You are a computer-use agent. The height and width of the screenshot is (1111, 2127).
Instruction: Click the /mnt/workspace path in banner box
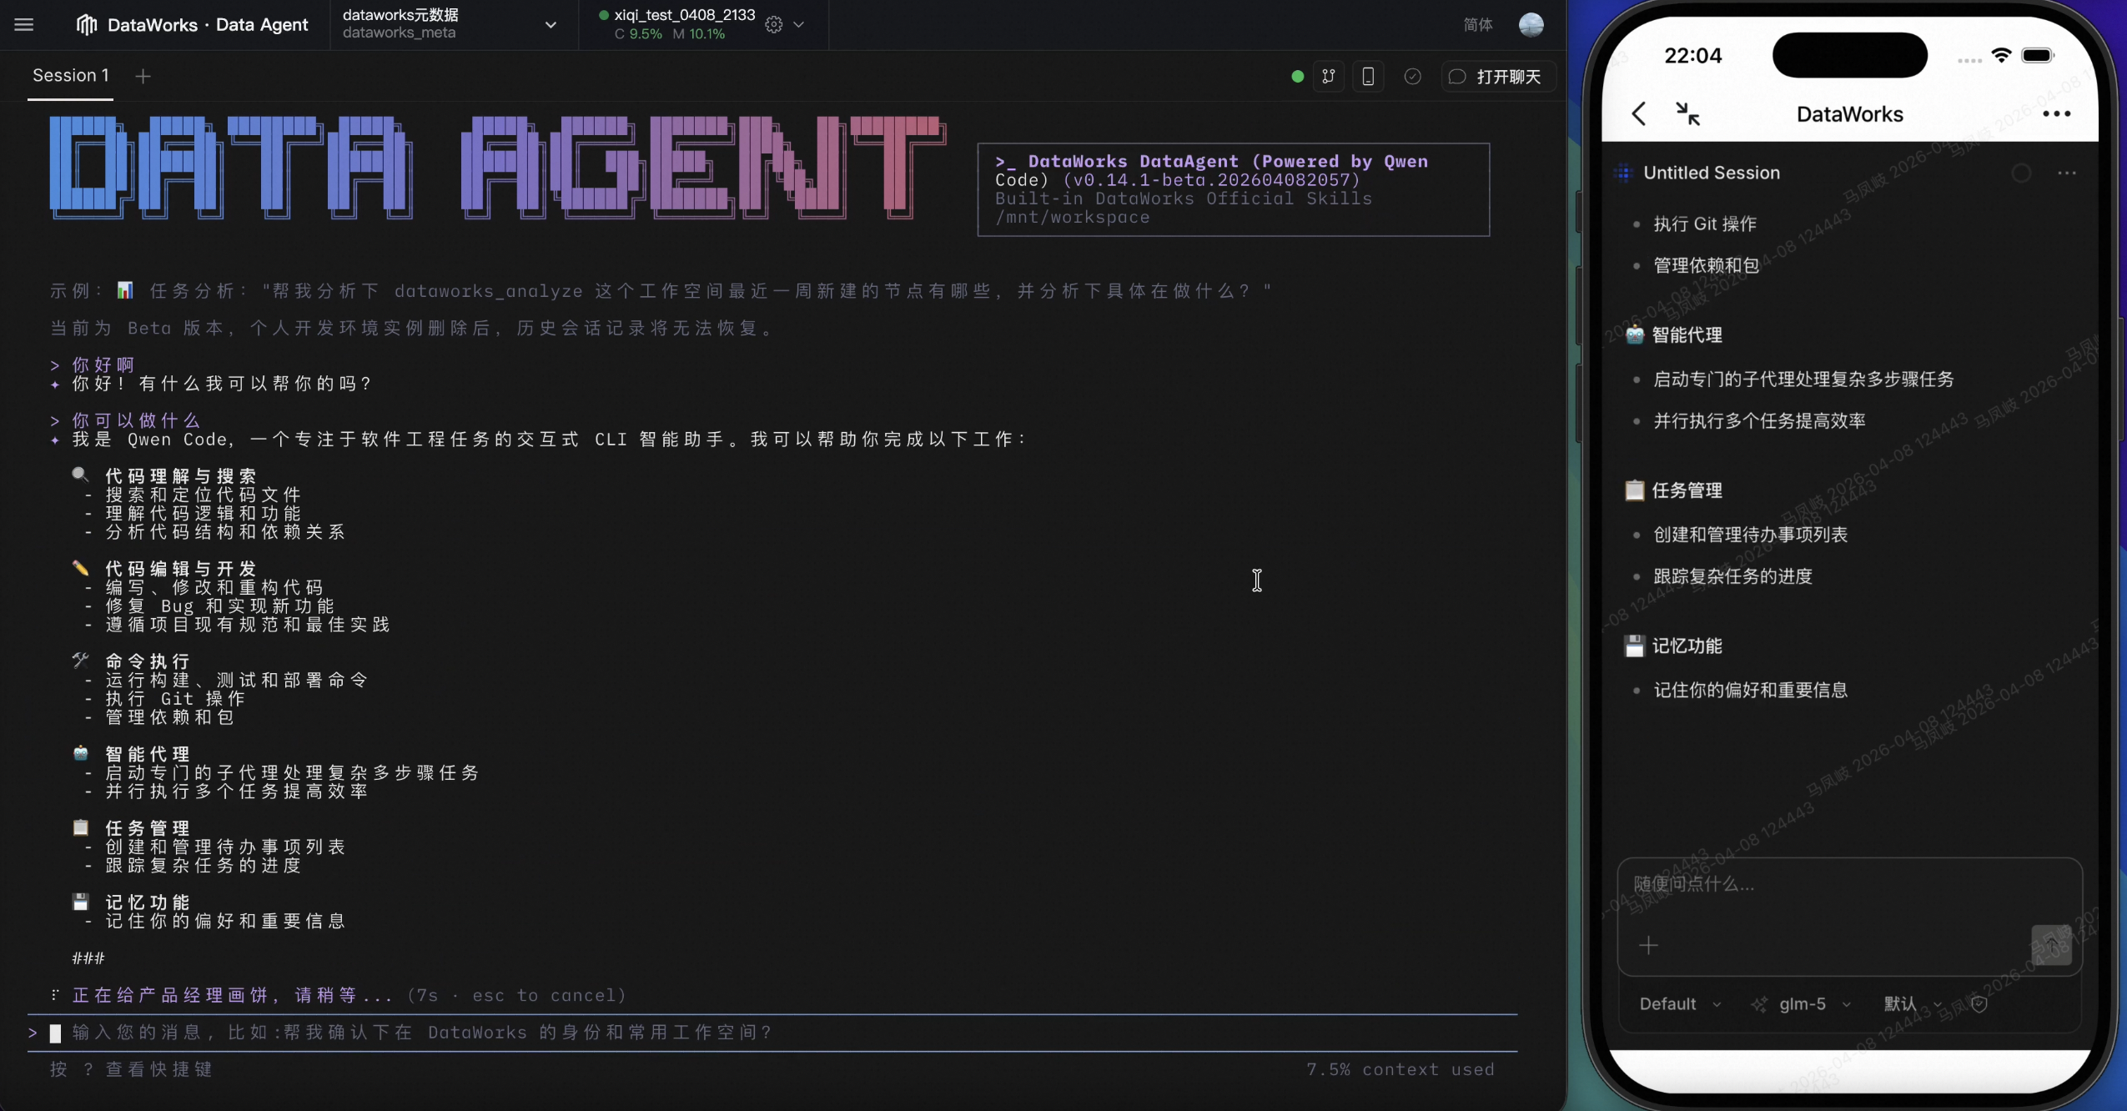(x=1072, y=218)
